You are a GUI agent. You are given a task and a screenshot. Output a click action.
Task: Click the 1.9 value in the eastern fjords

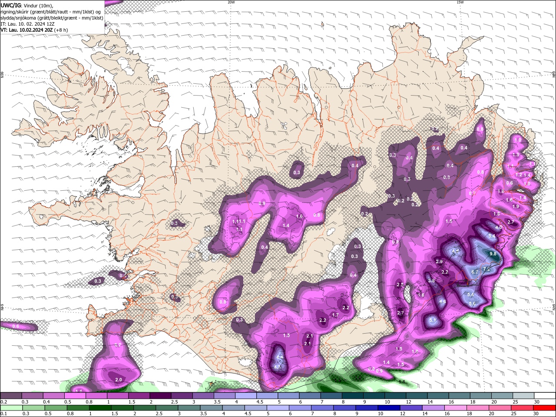(516, 206)
